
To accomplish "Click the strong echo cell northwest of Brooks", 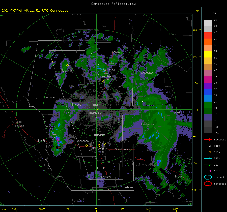I will click(x=158, y=163).
